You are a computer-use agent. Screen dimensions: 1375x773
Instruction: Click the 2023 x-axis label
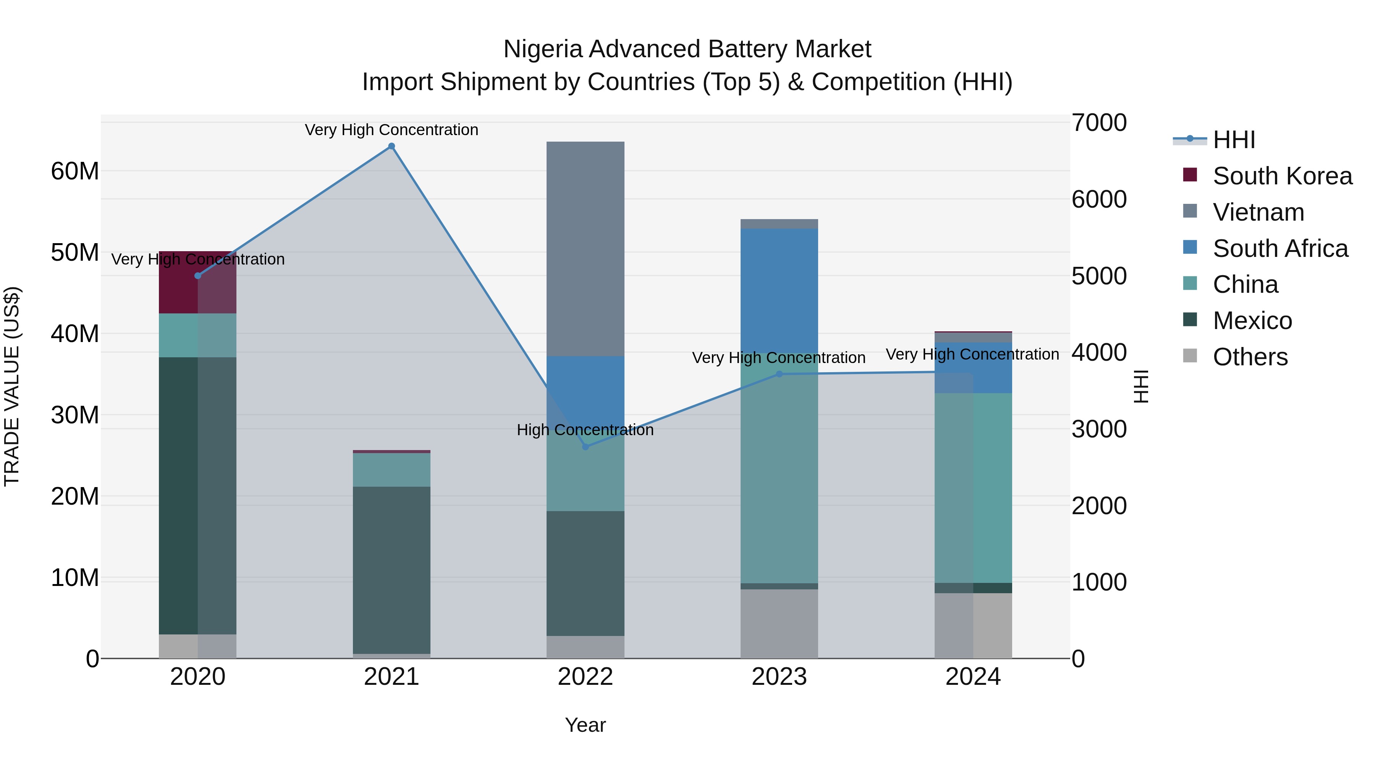pyautogui.click(x=779, y=677)
